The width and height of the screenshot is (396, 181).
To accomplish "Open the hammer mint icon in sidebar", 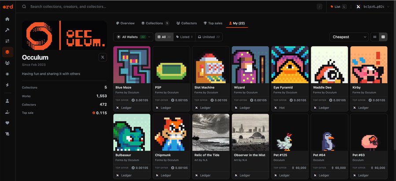I will click(x=7, y=30).
